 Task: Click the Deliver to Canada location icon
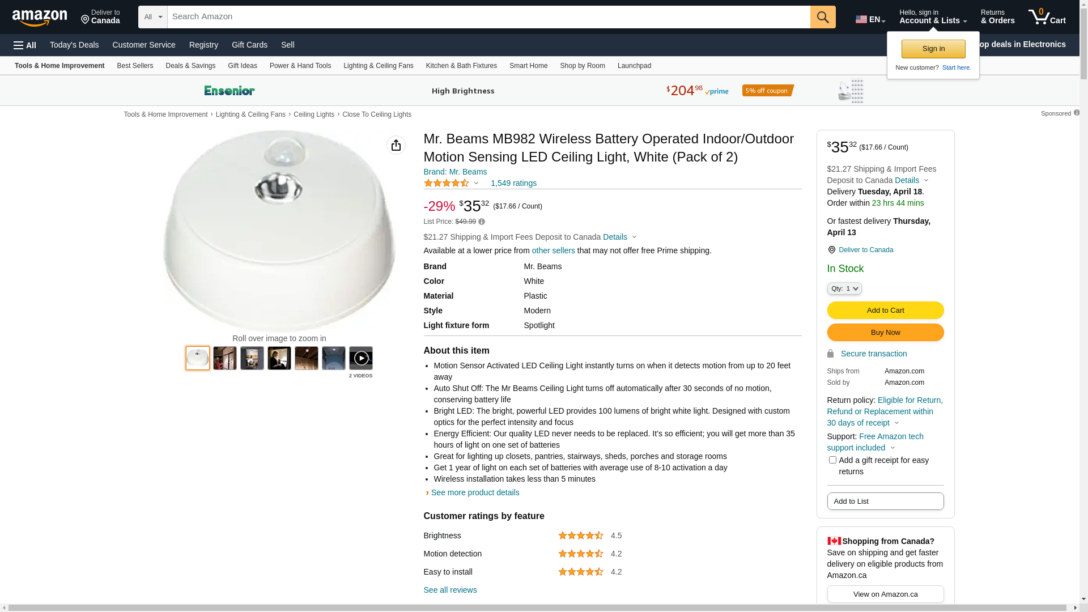831,250
